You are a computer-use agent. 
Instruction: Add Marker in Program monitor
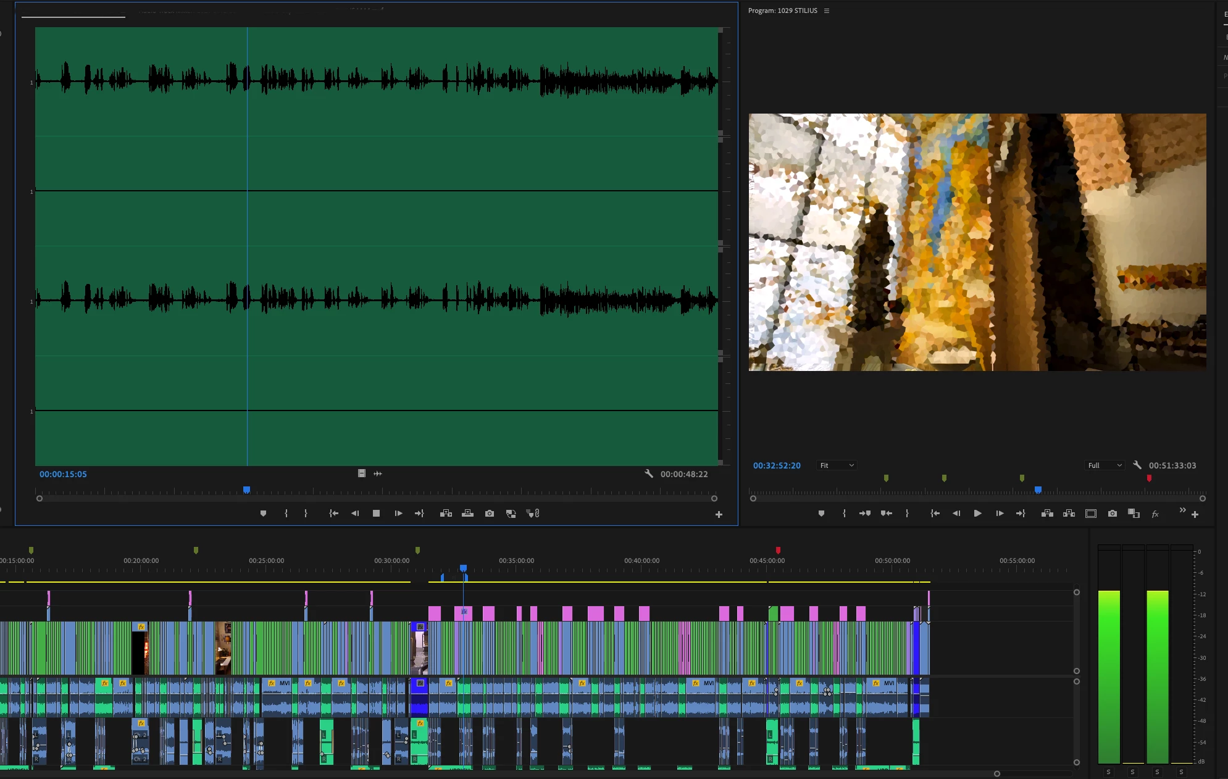tap(821, 514)
